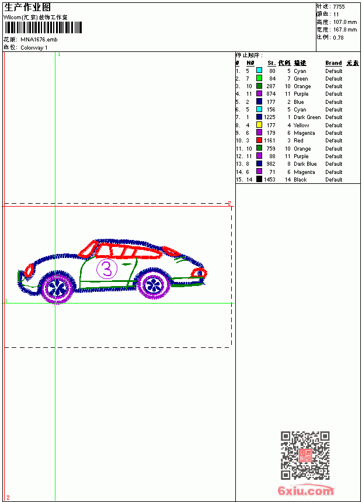
Task: Click the Dark Blue swatch in row 13
Action: click(259, 163)
